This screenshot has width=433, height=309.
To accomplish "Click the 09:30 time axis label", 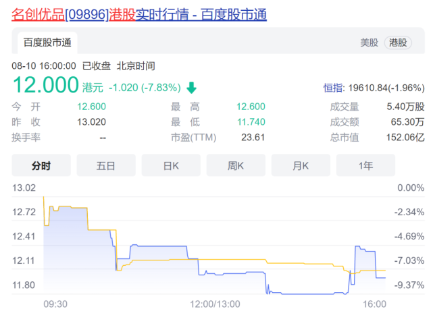I will [x=55, y=304].
